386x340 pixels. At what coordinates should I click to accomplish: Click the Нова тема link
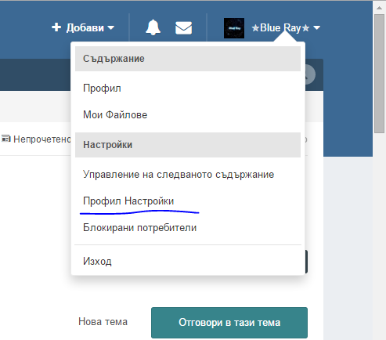(x=103, y=322)
